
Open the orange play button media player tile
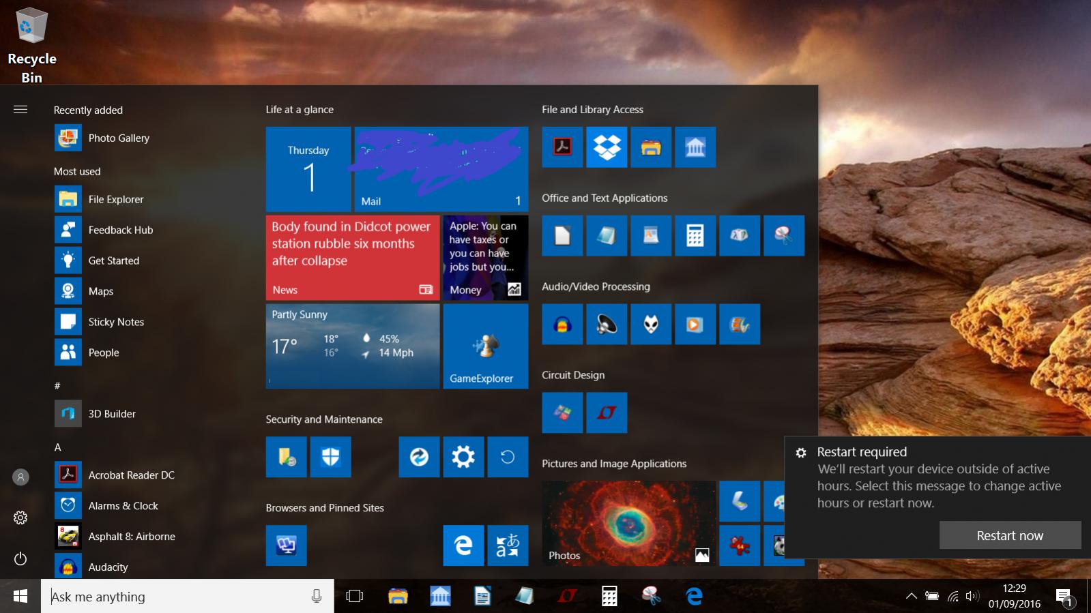coord(695,324)
